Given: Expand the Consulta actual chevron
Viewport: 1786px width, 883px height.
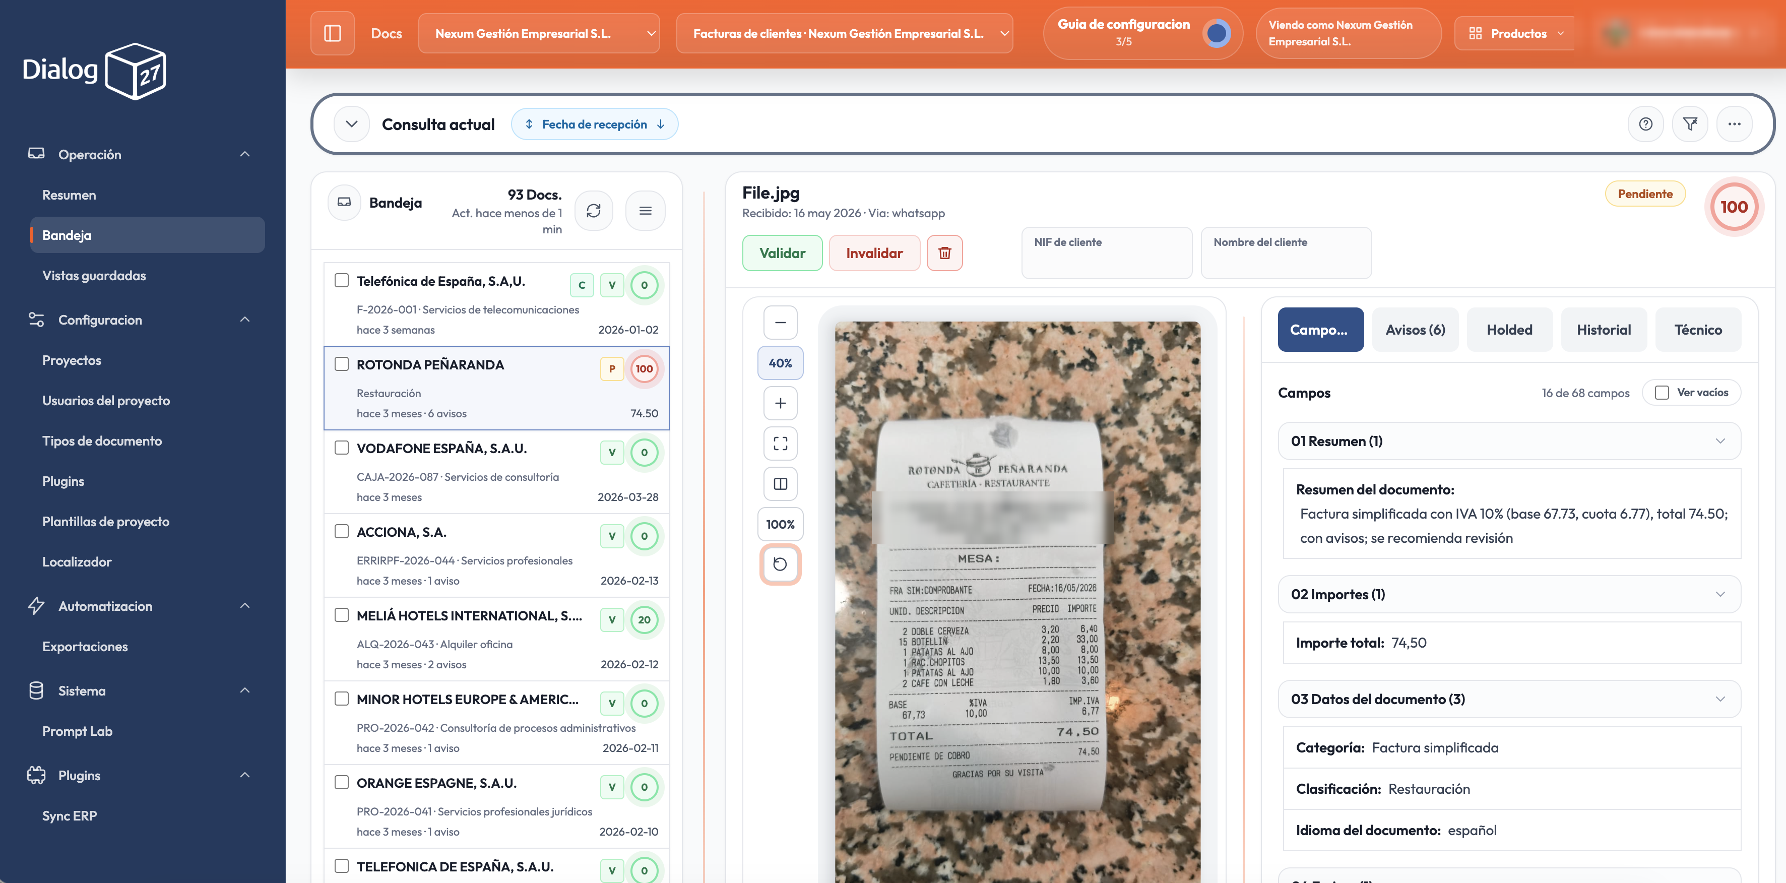Looking at the screenshot, I should click(352, 124).
